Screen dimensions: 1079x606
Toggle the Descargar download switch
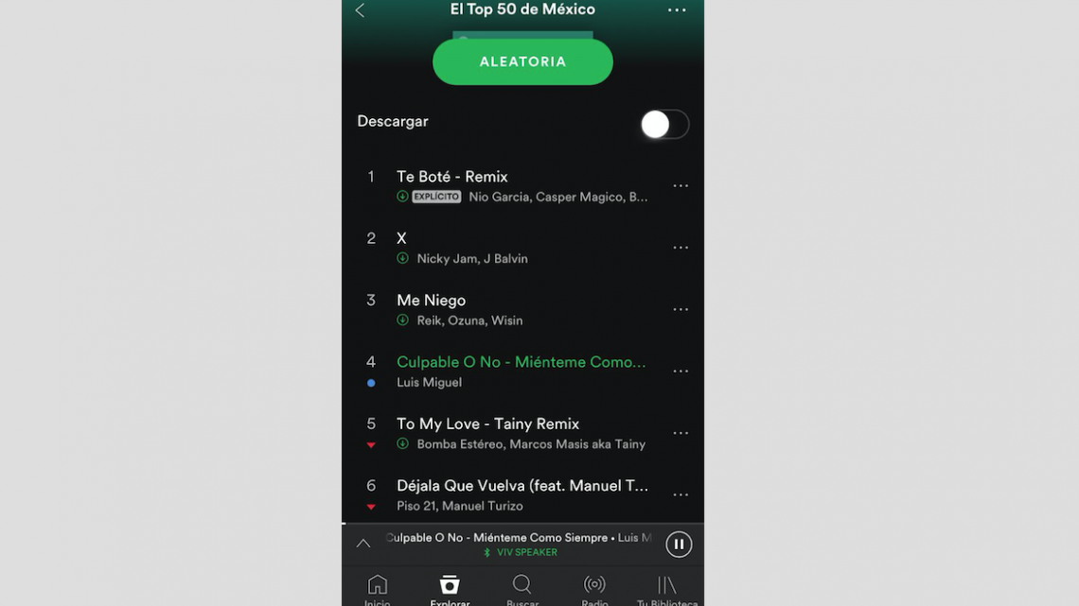[x=664, y=125]
